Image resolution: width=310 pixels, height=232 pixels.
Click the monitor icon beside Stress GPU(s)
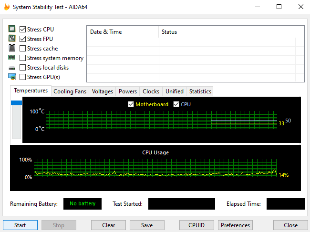pyautogui.click(x=12, y=77)
